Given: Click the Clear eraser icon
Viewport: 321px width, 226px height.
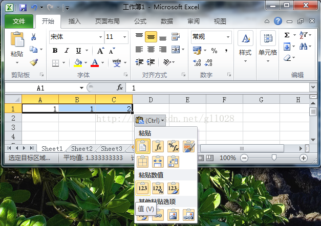Looking at the screenshot, I should (287, 58).
